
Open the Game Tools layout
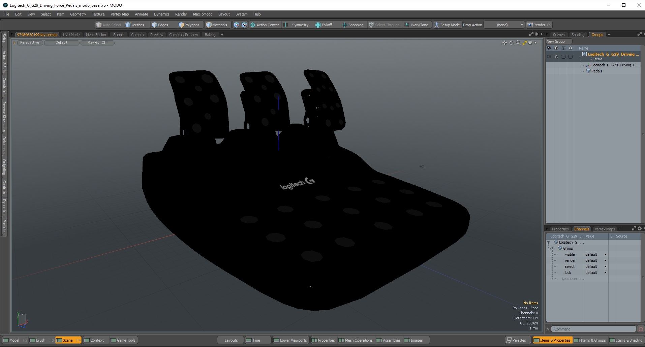123,340
